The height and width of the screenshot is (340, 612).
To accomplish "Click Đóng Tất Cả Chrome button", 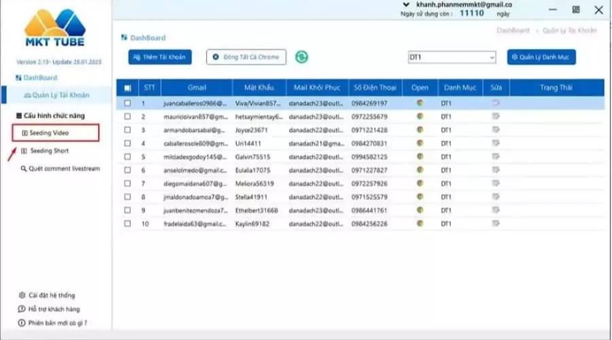I will click(x=246, y=57).
